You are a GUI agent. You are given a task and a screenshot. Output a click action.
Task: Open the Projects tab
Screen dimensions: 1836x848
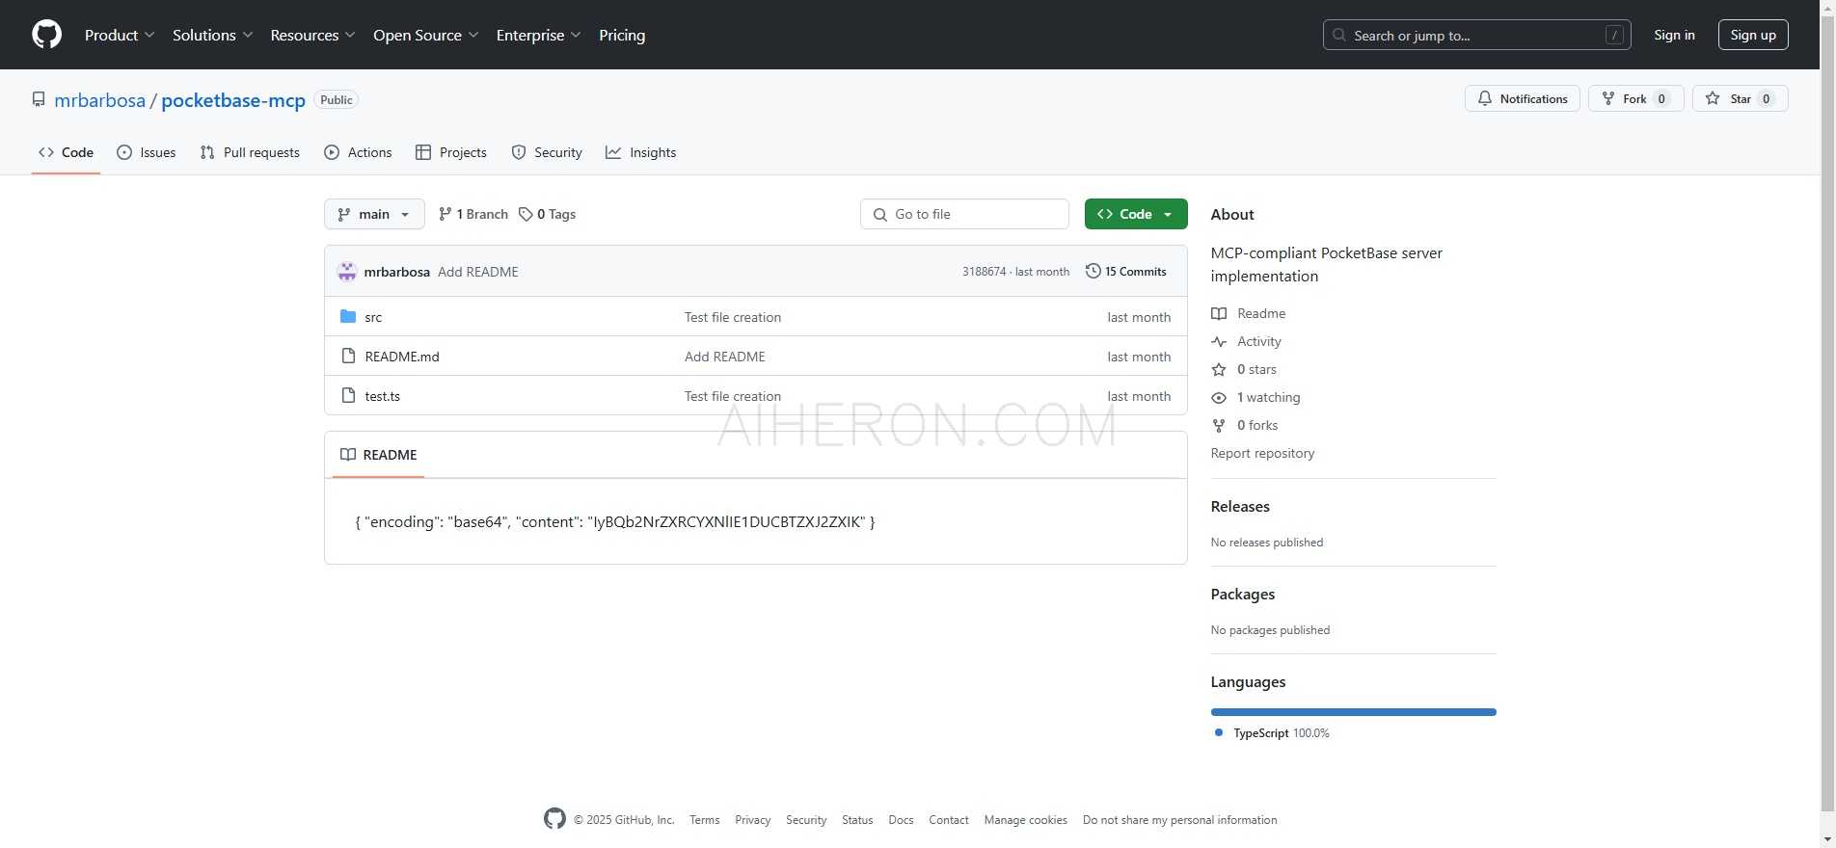[450, 152]
